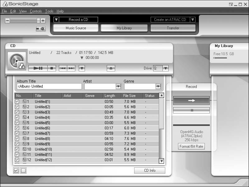Click music note icon for track 9
The width and height of the screenshot is (249, 187).
coord(25,144)
